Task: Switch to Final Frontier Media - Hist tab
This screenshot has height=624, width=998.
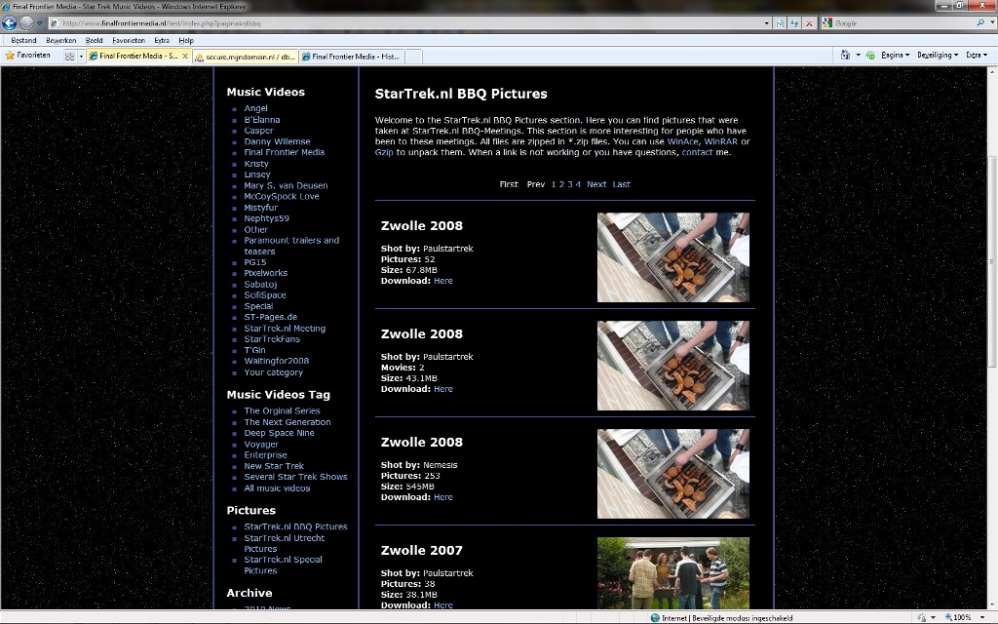Action: pyautogui.click(x=351, y=57)
